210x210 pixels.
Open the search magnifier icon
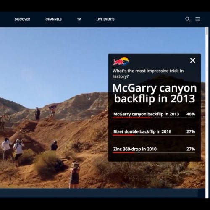188,19
